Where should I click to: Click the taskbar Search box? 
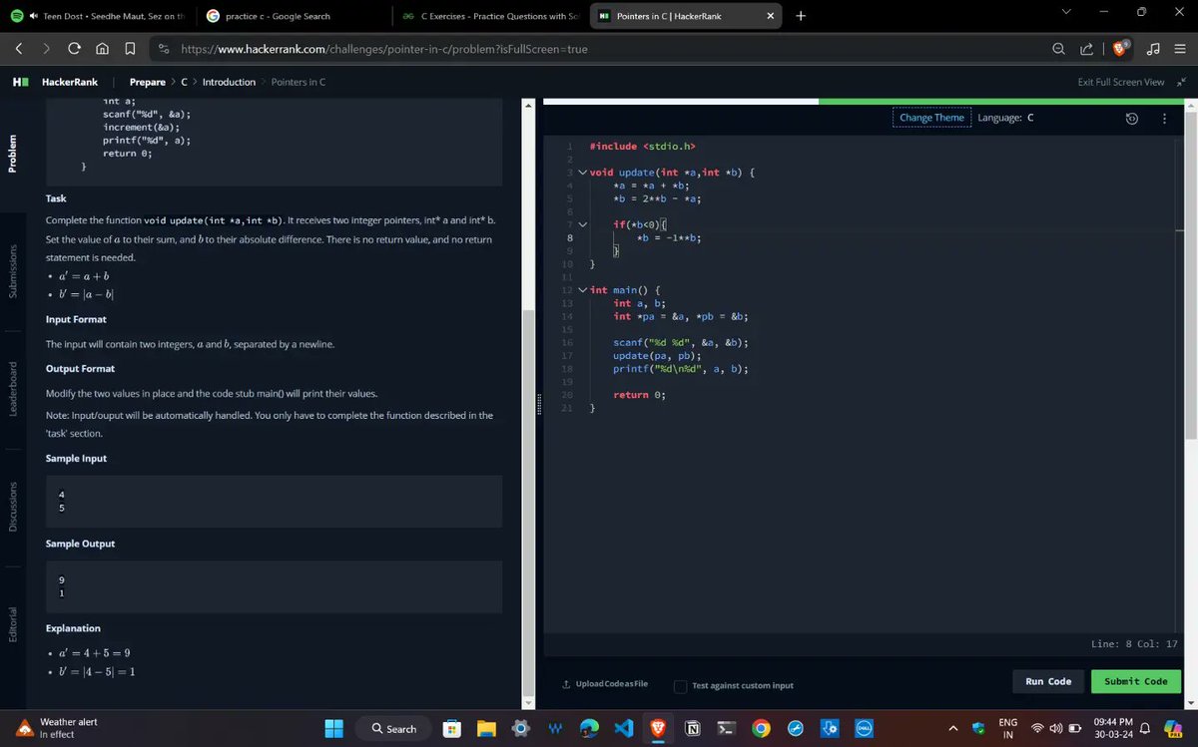click(394, 728)
